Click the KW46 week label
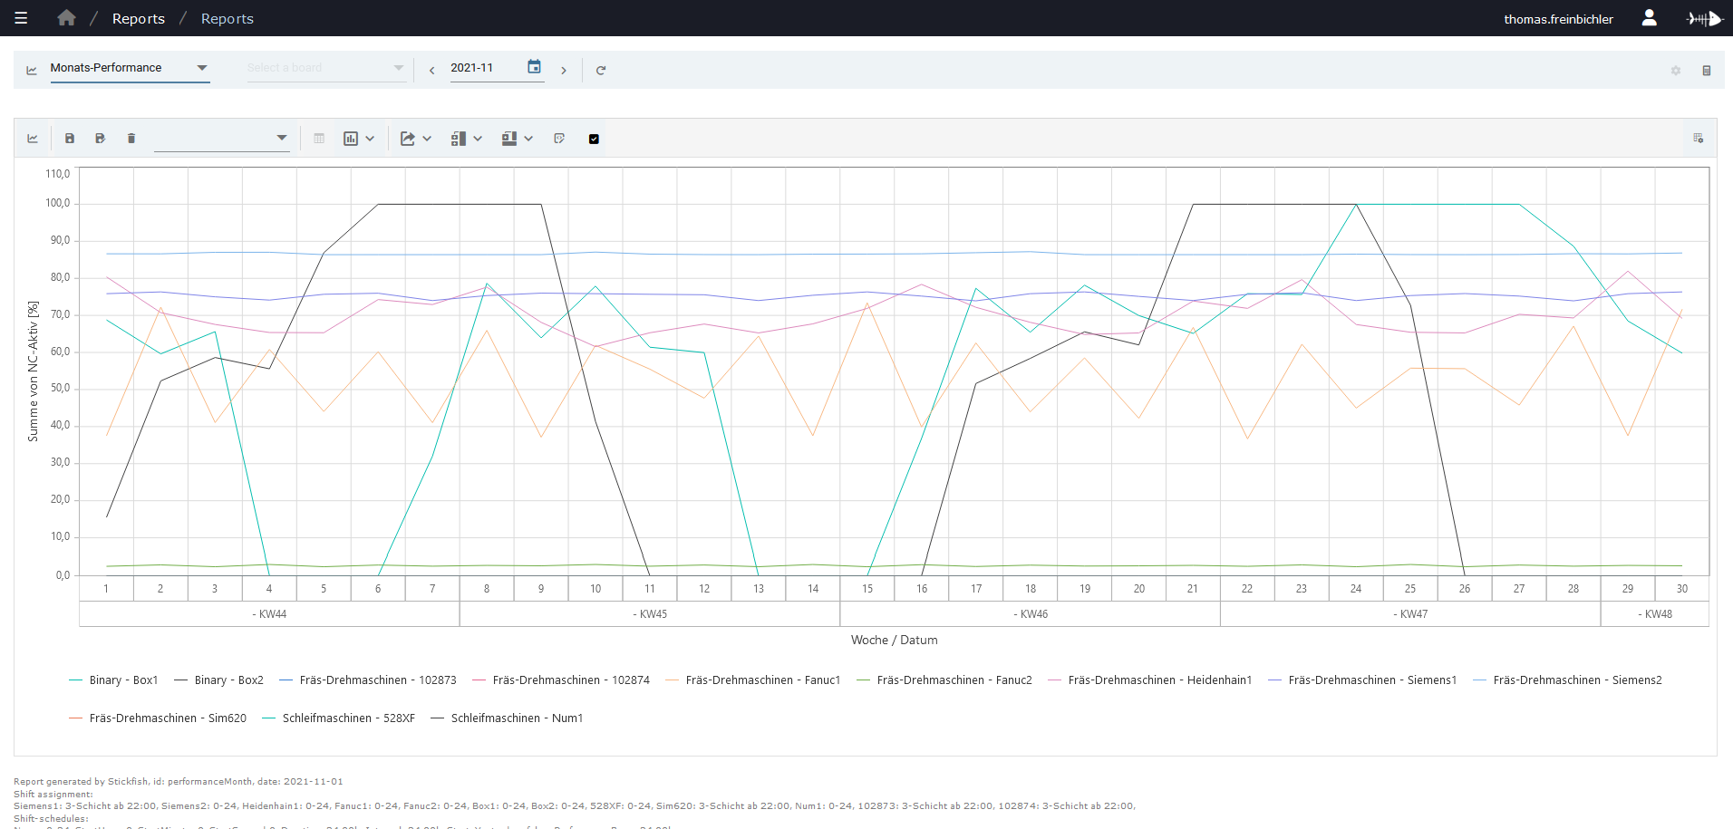Image resolution: width=1733 pixels, height=829 pixels. 1031,614
